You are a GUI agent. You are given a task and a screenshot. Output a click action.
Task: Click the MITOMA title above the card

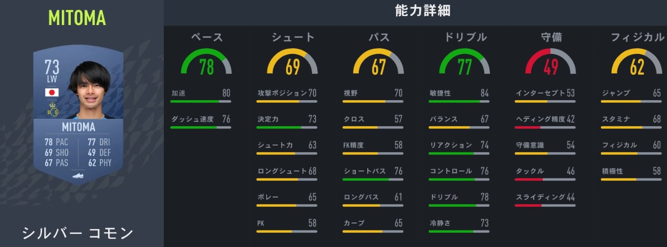click(x=77, y=18)
